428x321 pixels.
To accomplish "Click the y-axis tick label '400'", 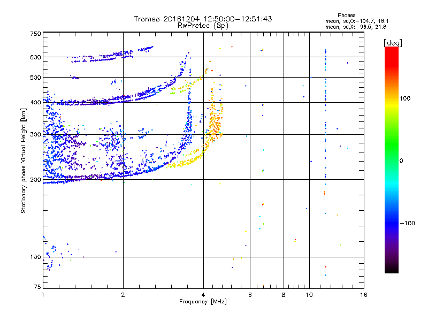I will (35, 103).
